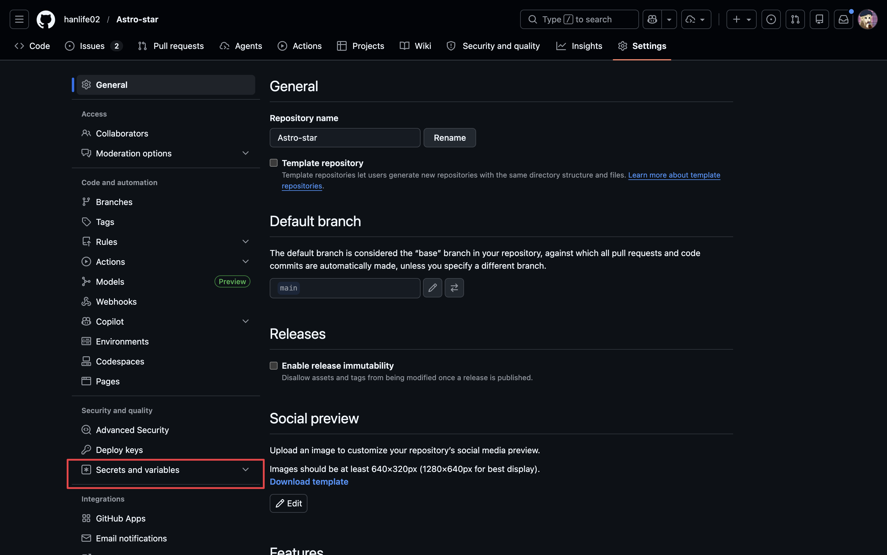Go to GitHub homepage via Octocat logo

tap(46, 19)
